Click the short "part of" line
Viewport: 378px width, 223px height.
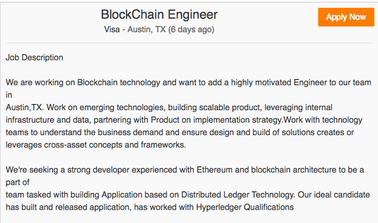pos(18,182)
